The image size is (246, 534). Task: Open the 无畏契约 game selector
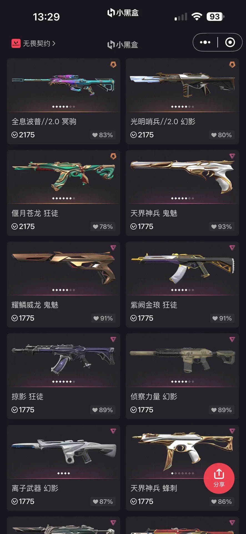point(33,43)
